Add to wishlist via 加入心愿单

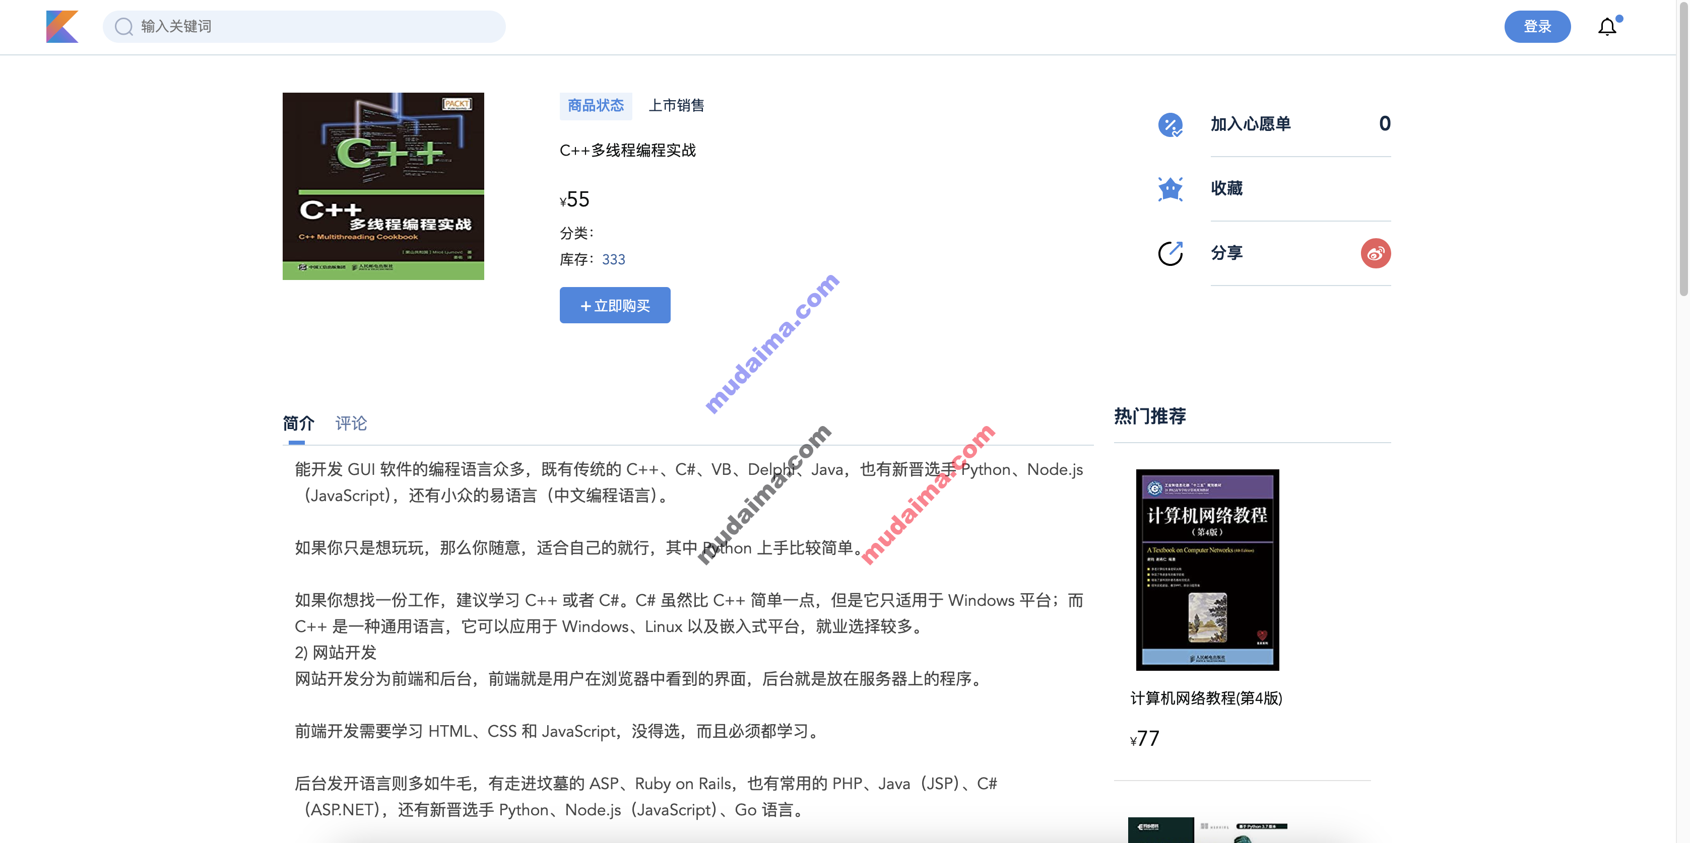1250,124
